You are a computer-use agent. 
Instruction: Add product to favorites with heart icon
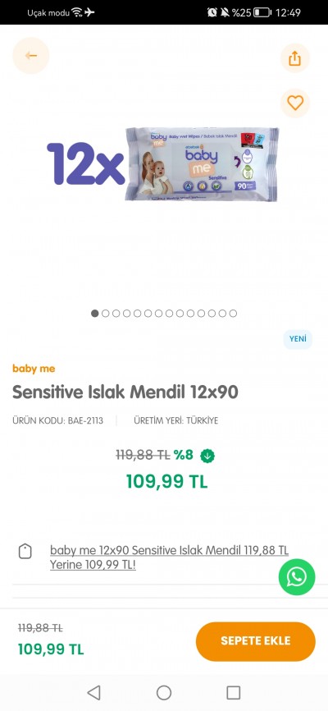click(x=295, y=103)
